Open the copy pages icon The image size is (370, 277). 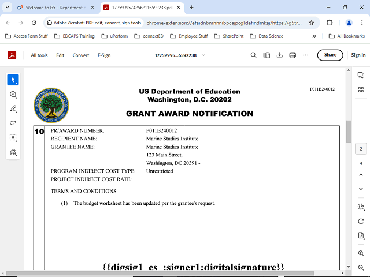(267, 55)
